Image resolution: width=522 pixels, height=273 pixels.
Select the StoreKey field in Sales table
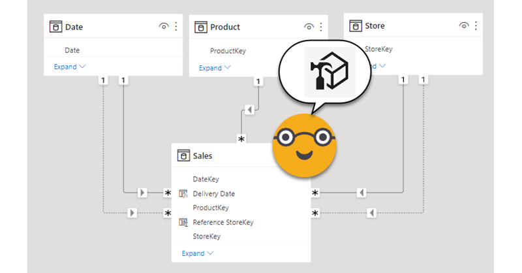coord(207,236)
